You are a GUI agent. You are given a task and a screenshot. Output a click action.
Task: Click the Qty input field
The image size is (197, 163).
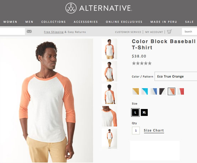click(x=136, y=131)
